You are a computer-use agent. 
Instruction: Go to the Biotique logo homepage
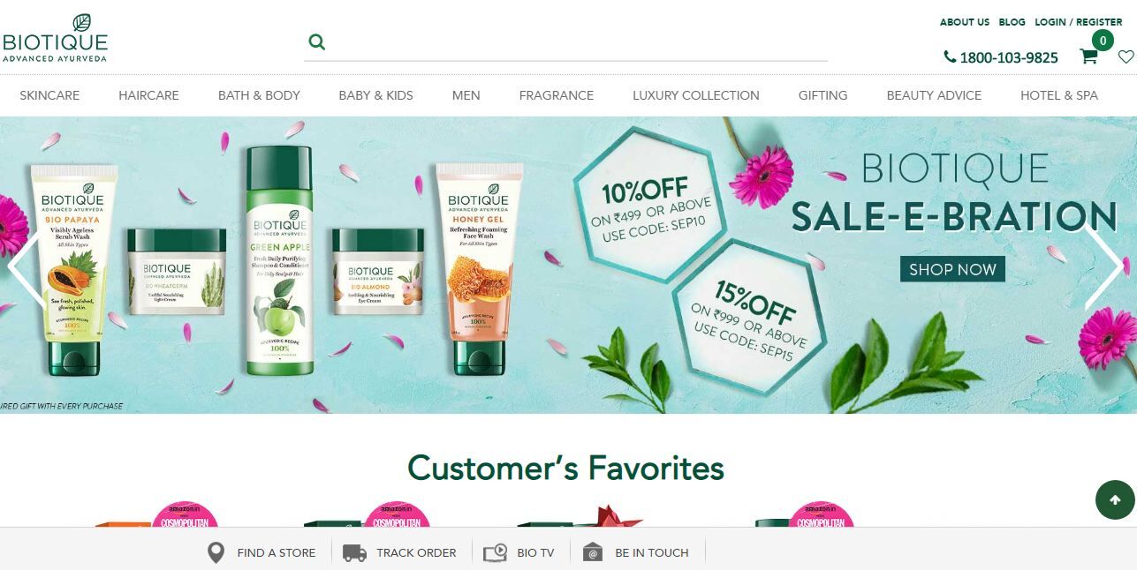(55, 38)
